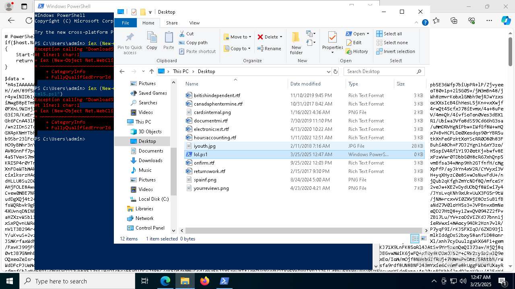Click the taskbar search box
515x289 pixels.
[x=78, y=281]
